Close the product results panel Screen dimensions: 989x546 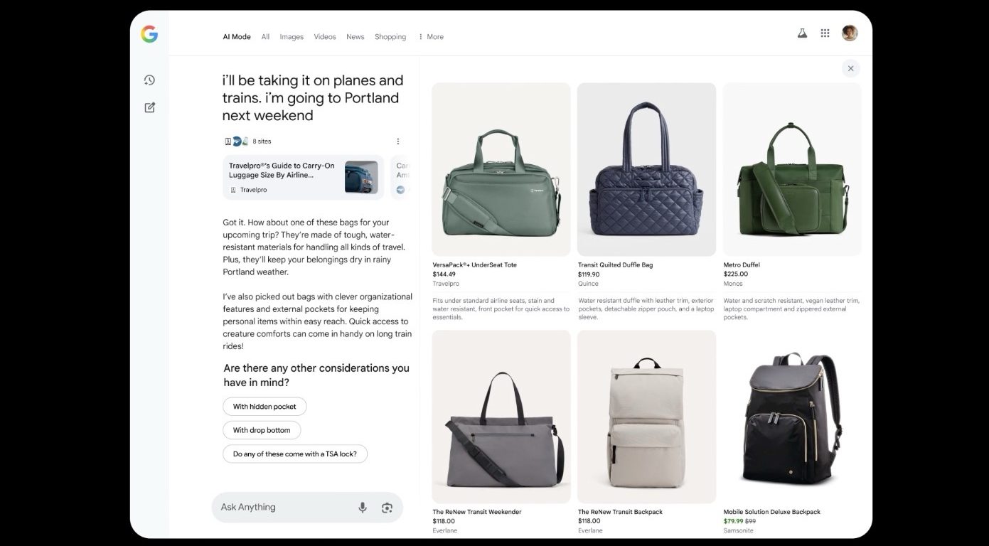(850, 69)
